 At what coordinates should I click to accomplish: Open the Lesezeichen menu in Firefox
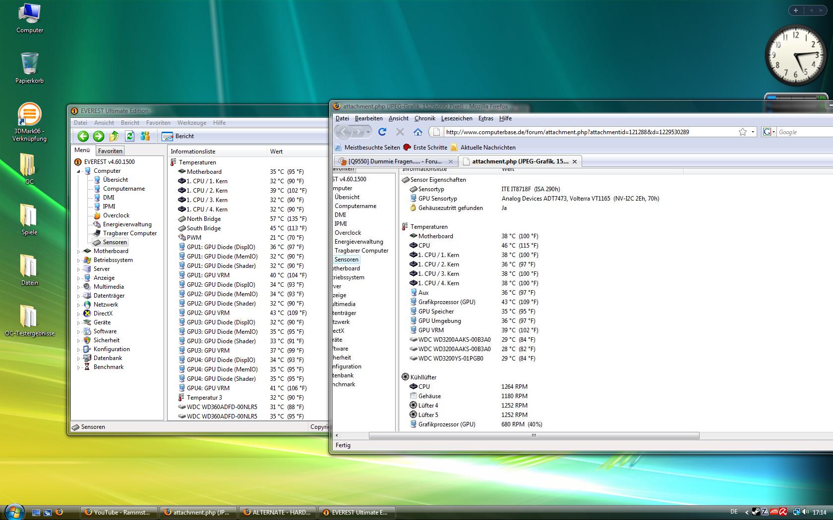click(x=456, y=118)
